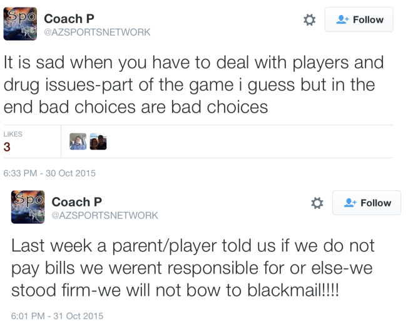
Task: Open @AZSPORTSNETWORK handle in second tweet
Action: (105, 215)
